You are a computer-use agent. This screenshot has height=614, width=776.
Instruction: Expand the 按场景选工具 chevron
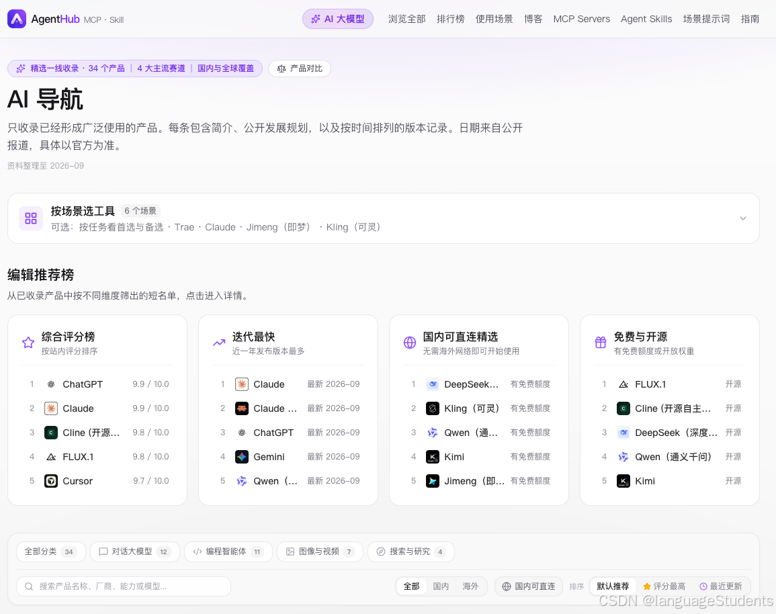click(x=743, y=218)
